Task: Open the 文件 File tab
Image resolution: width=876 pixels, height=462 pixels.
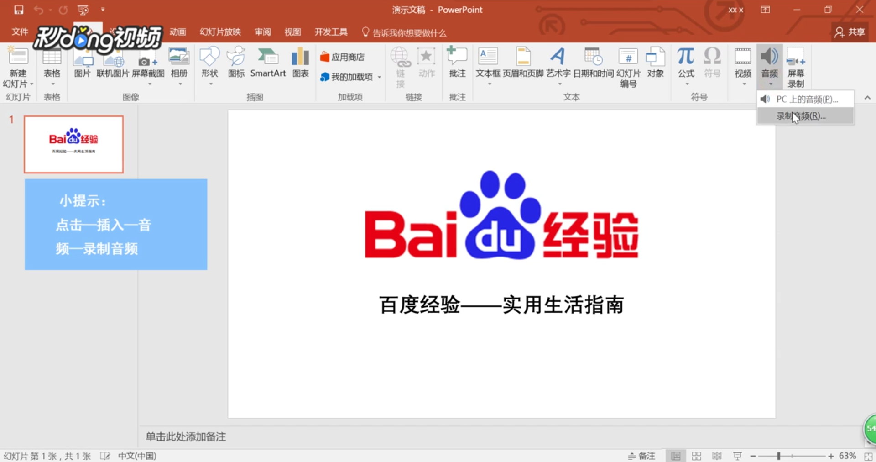Action: (x=20, y=32)
